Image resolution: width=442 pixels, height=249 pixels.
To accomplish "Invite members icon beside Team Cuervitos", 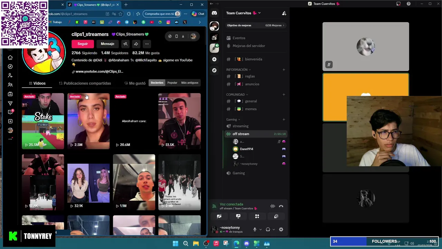I will [284, 13].
